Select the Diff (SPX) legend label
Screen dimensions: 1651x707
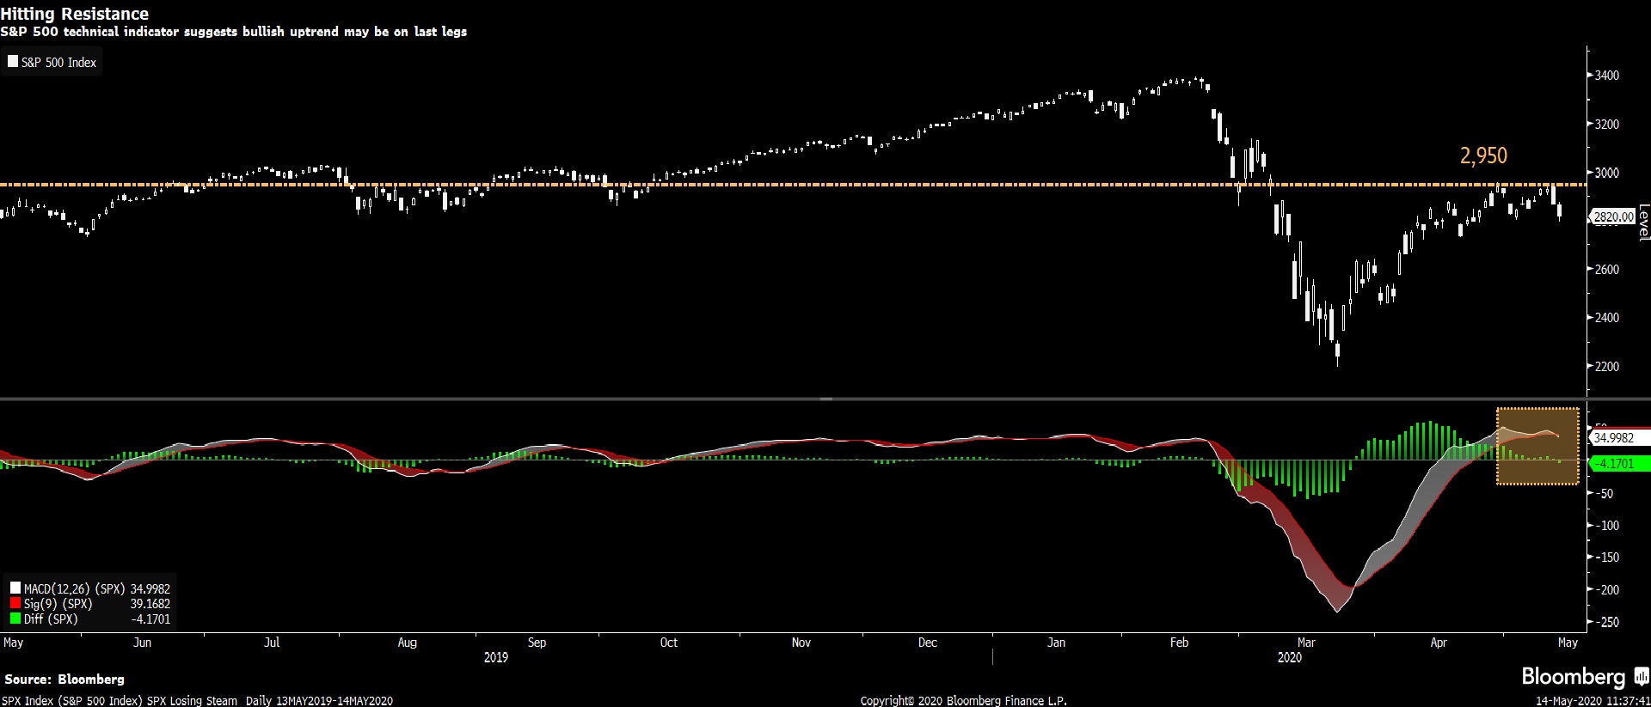(51, 619)
